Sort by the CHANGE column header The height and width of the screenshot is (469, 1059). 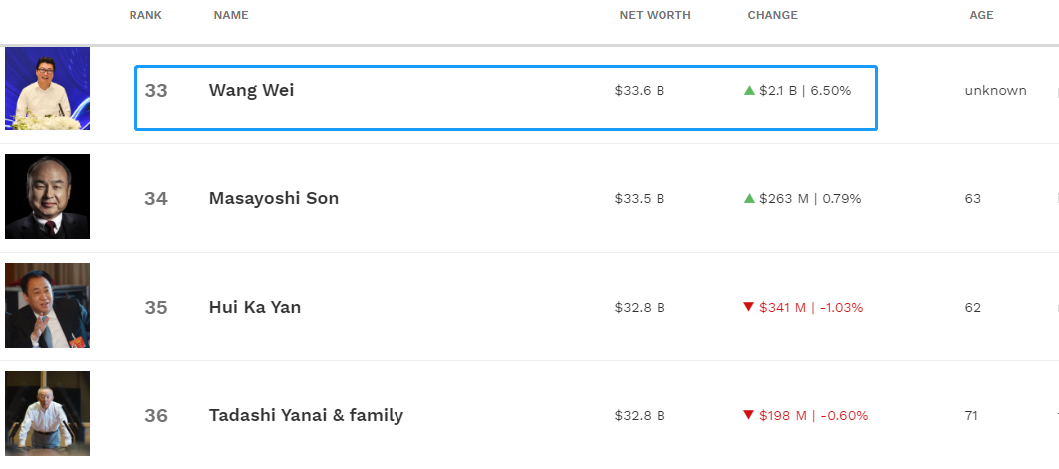(x=773, y=15)
